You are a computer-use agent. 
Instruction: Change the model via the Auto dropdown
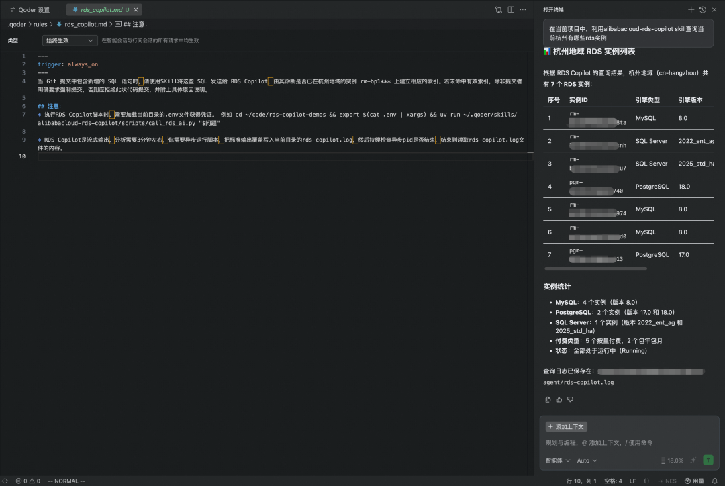click(x=587, y=460)
